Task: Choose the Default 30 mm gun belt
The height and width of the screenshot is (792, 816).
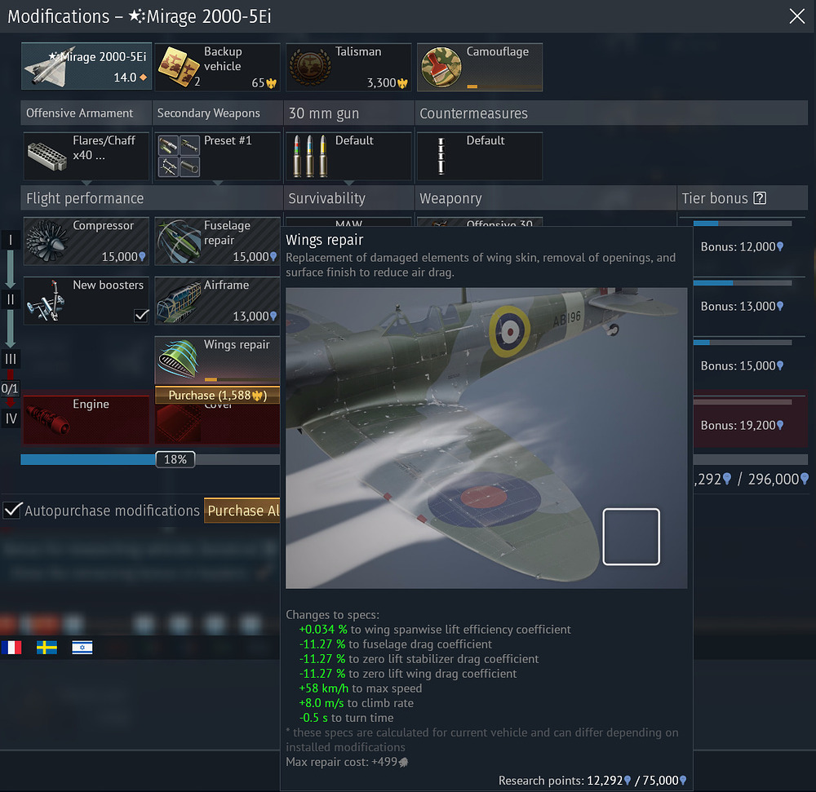Action: [348, 156]
